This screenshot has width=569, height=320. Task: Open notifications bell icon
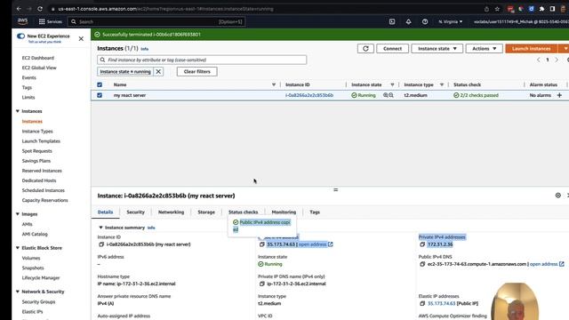click(x=409, y=21)
